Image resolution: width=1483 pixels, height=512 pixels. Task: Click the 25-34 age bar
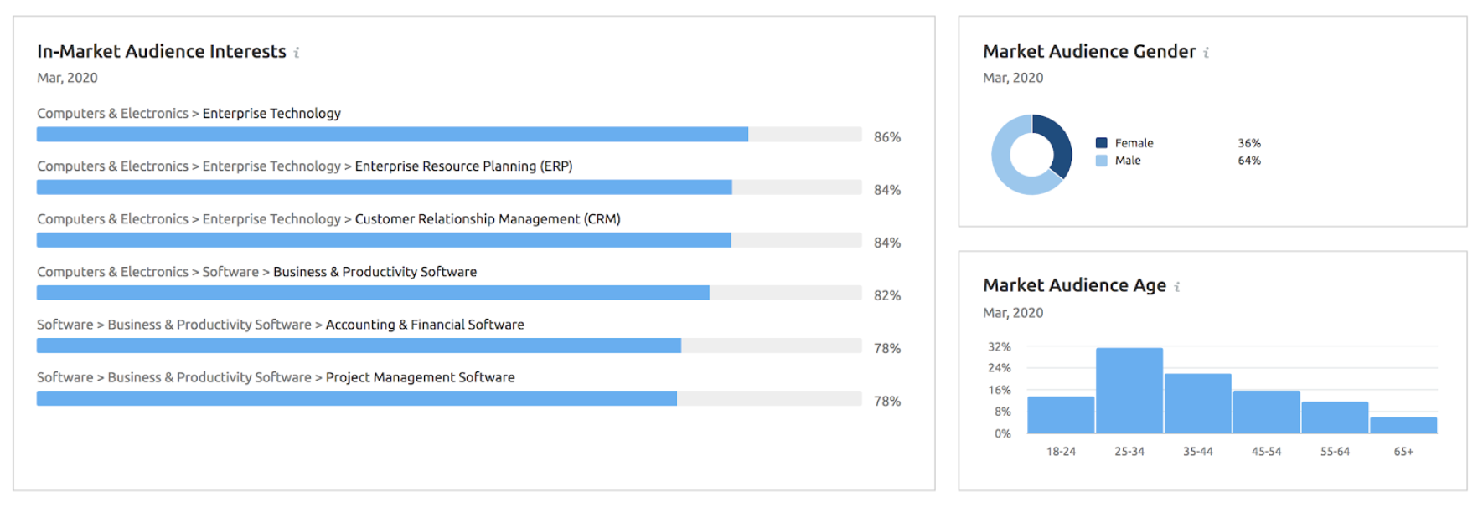(1129, 390)
